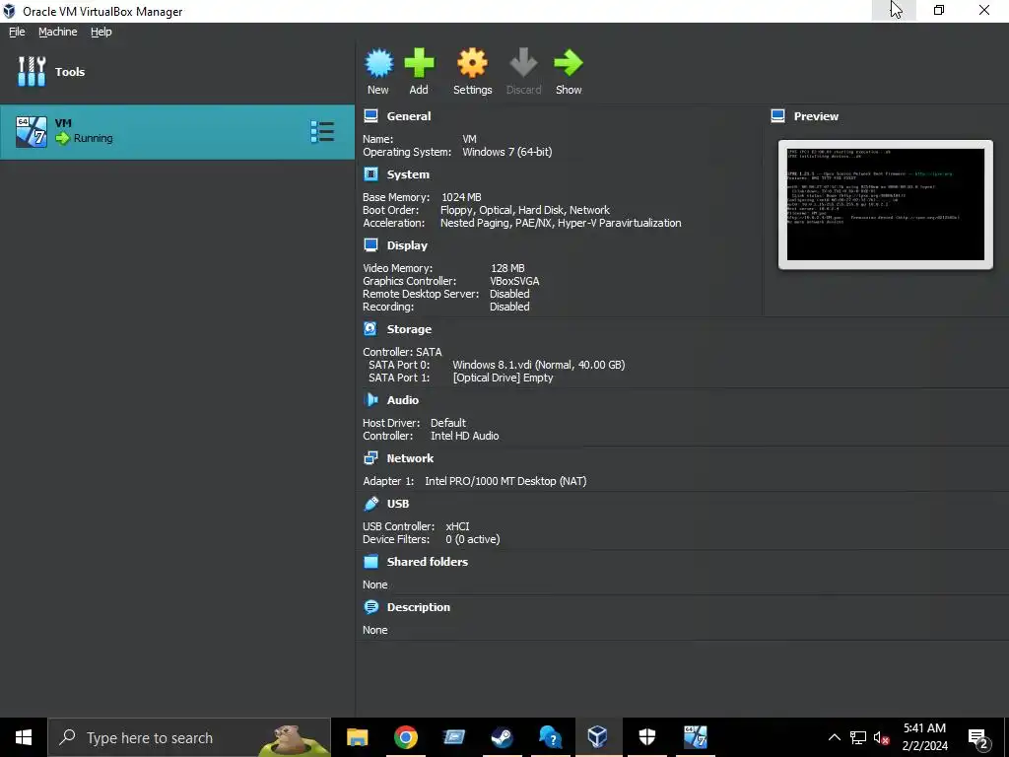The width and height of the screenshot is (1009, 757).
Task: Click the network tray icon
Action: point(858,737)
